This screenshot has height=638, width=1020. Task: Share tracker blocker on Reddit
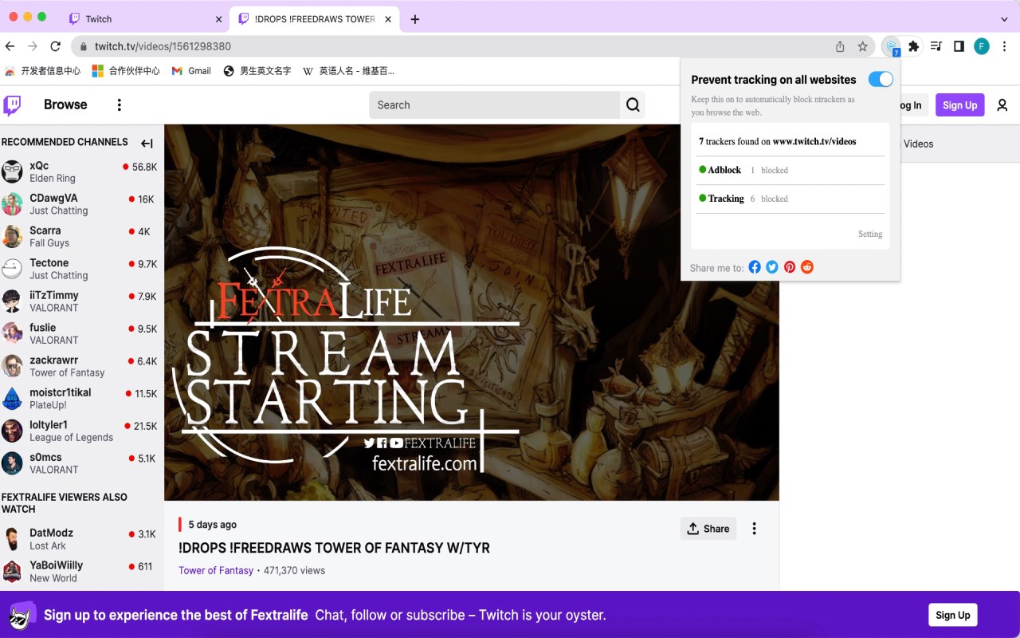807,267
